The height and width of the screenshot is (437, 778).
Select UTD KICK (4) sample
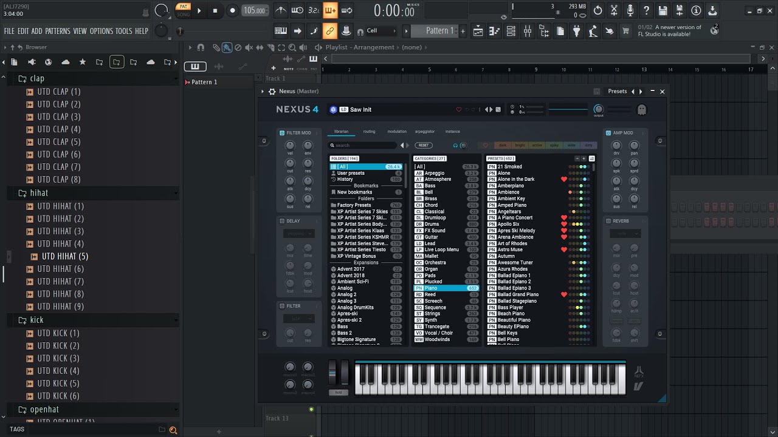pos(58,371)
